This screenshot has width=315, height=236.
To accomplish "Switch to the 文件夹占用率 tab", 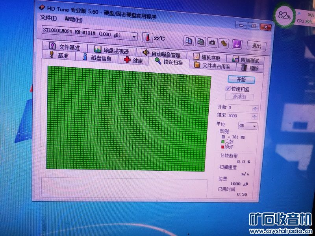I will tap(212, 65).
